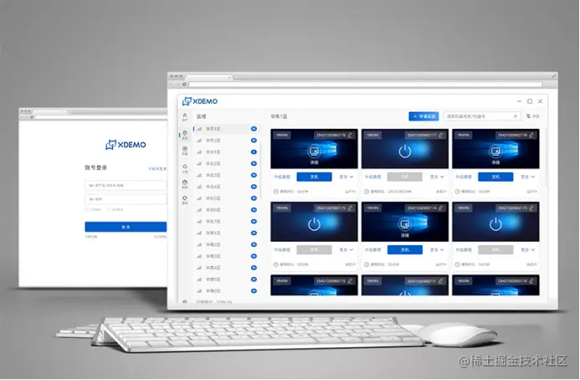Click scrollbar beside the desktop cards grid
This screenshot has width=580, height=380.
(x=546, y=157)
